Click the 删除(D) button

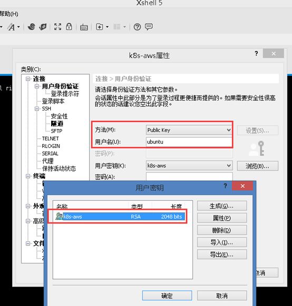click(x=222, y=230)
